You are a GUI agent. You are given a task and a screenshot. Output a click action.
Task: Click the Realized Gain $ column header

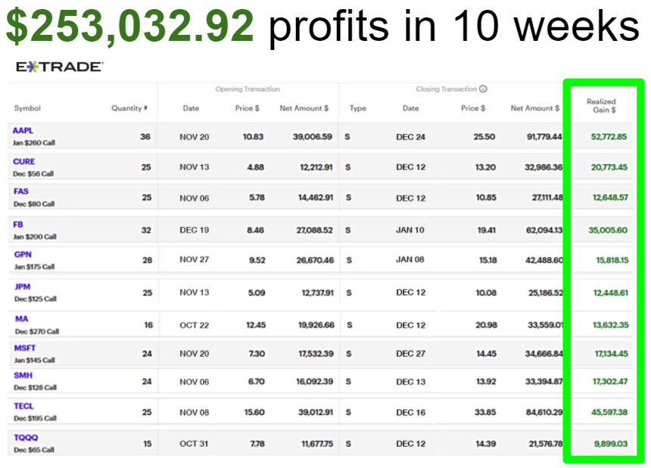tap(601, 105)
